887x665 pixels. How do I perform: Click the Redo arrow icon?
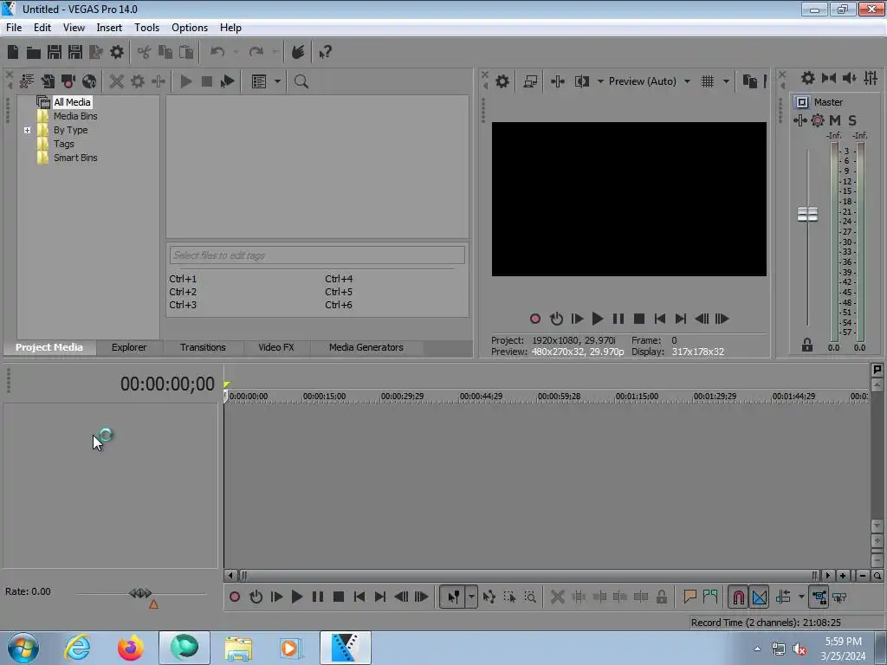[256, 52]
